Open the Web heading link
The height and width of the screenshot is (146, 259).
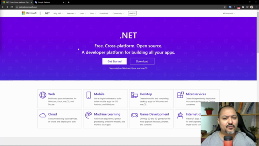point(51,94)
